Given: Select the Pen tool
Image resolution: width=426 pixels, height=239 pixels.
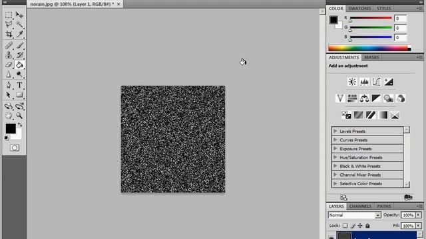Looking at the screenshot, I should 9,85.
